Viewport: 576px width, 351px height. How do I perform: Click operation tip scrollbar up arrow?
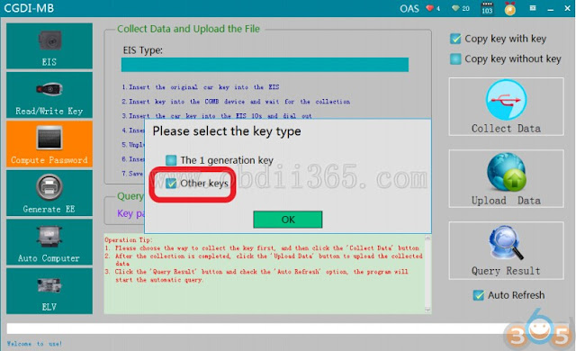tap(427, 238)
